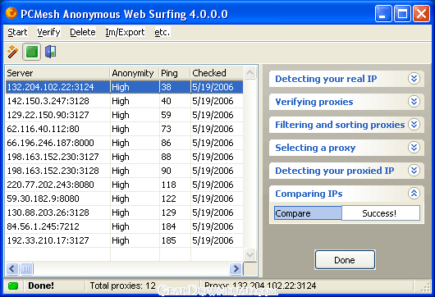Expand the Verifying proxies section
Screen dimensions: 435x297
coord(414,102)
